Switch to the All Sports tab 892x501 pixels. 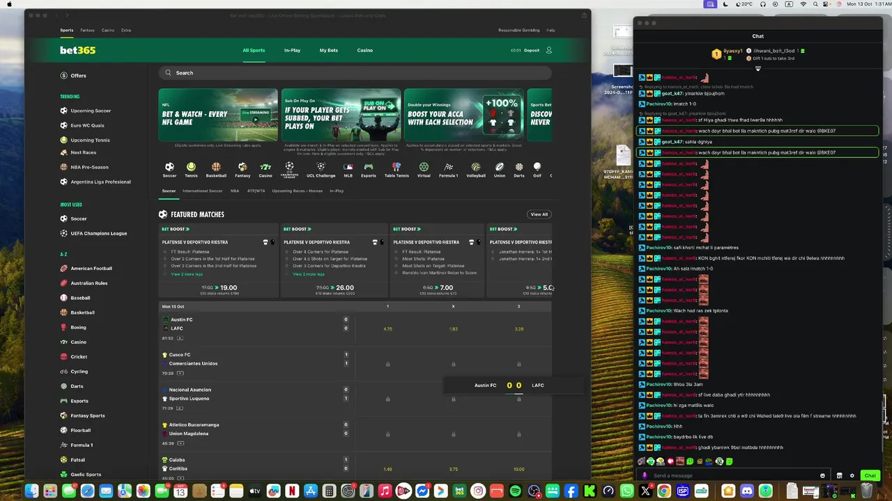pos(254,50)
